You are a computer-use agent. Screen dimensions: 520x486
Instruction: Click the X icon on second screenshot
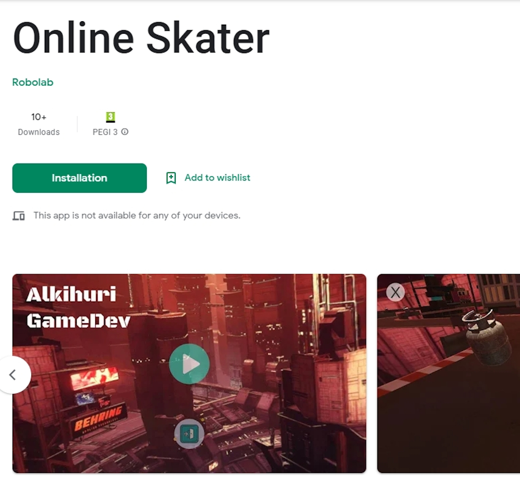point(395,292)
